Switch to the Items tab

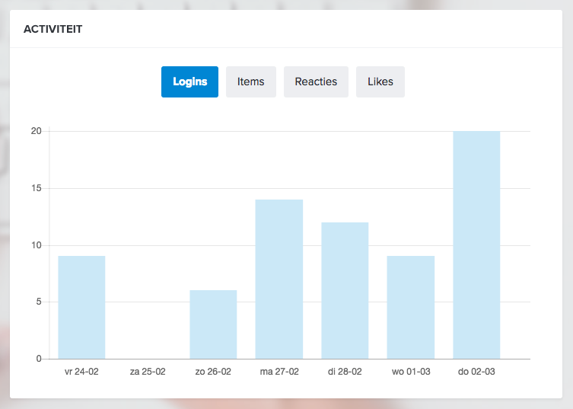pos(250,81)
